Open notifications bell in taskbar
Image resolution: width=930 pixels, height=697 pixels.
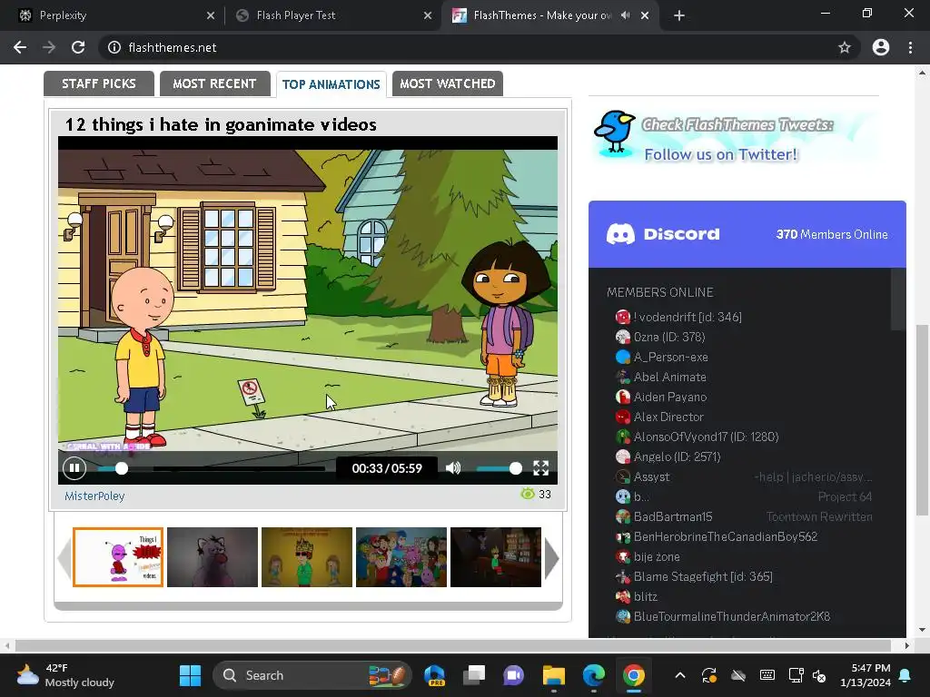click(x=905, y=675)
